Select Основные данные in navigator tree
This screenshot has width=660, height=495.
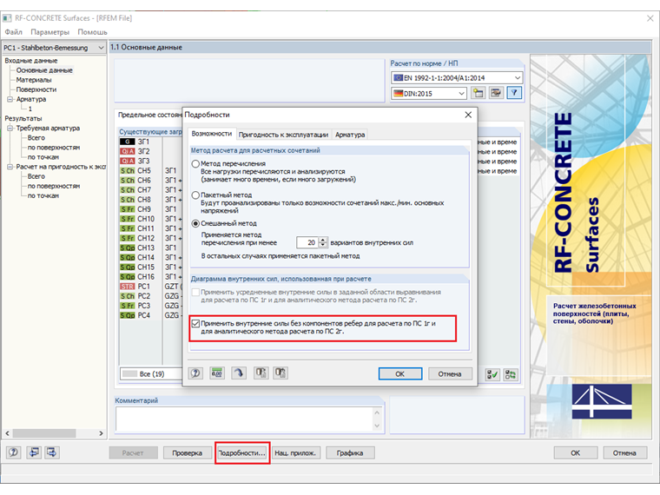coord(44,70)
